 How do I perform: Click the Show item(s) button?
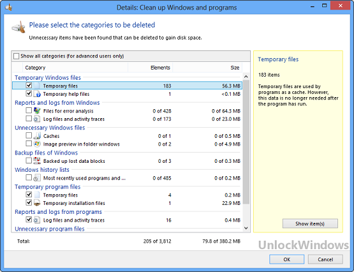pos(310,223)
